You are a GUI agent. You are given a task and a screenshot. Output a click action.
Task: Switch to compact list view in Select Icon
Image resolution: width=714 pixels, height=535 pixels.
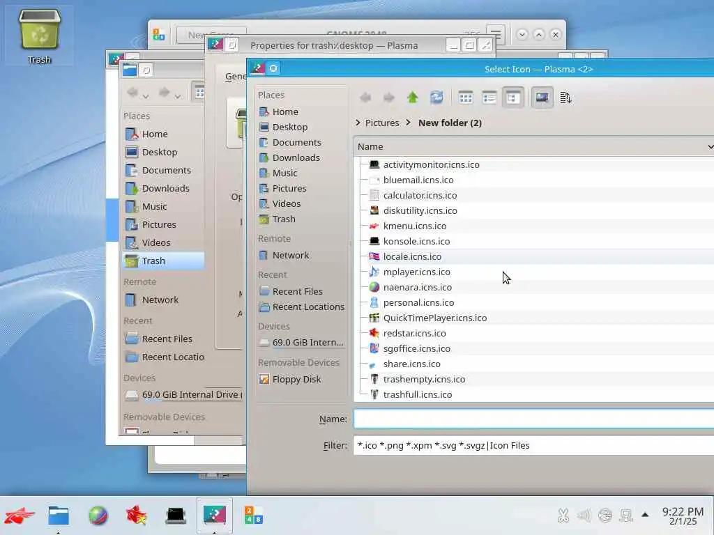pos(489,98)
